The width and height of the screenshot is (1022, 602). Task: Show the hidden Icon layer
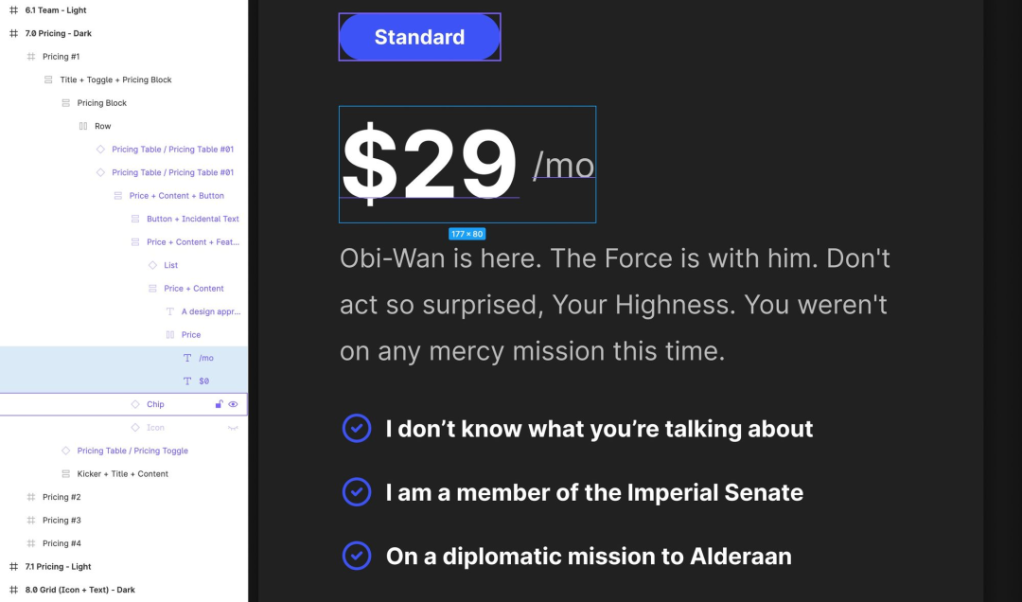(x=233, y=428)
